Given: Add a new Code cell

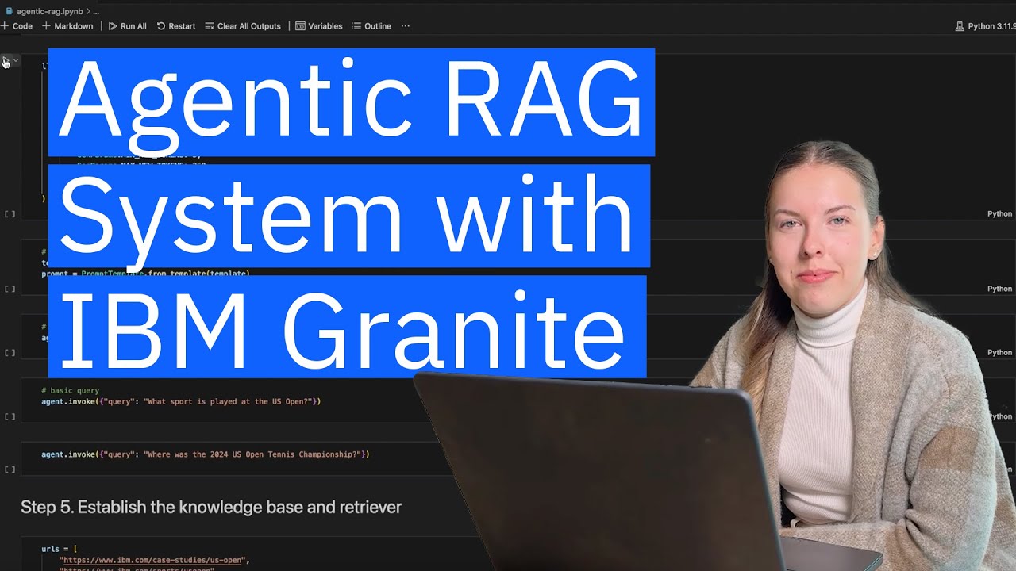Looking at the screenshot, I should pos(17,26).
